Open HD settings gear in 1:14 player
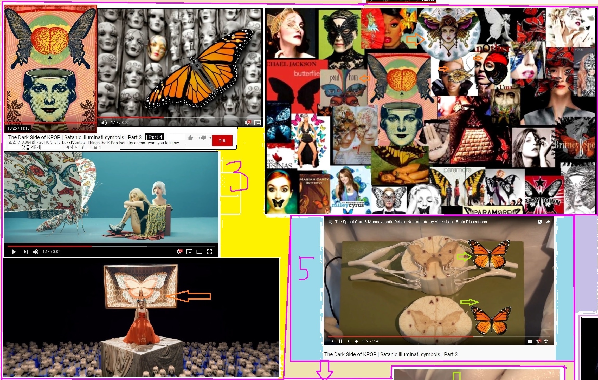This screenshot has width=598, height=380. tap(179, 252)
